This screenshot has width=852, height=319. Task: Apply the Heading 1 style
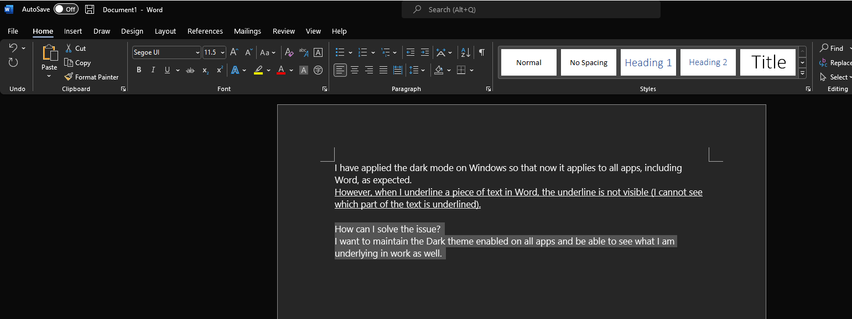tap(648, 62)
